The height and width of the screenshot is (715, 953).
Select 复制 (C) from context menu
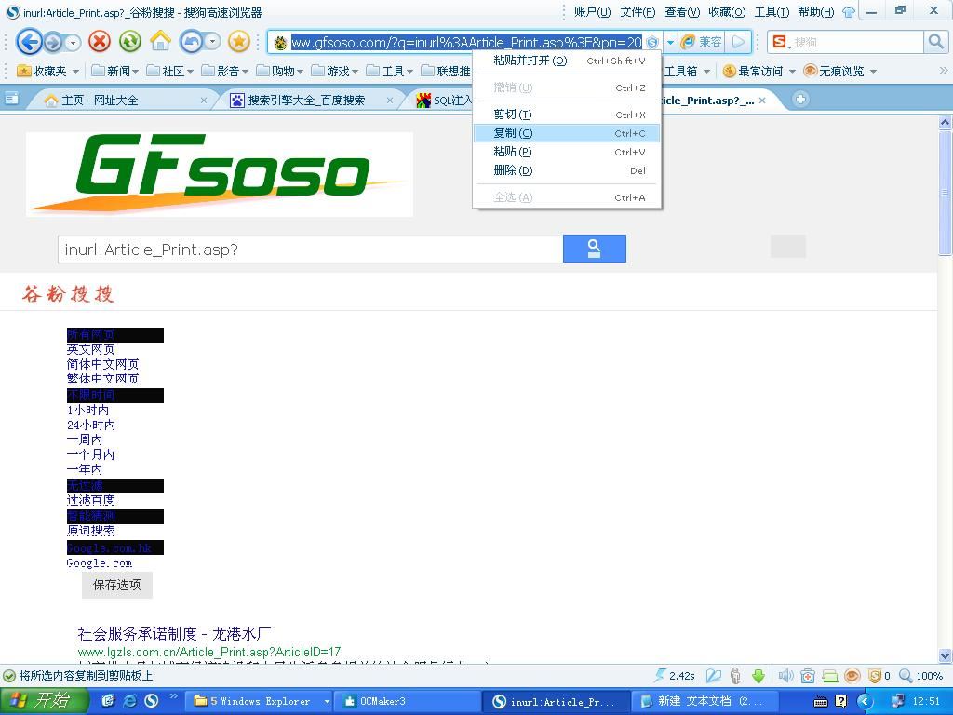(567, 133)
